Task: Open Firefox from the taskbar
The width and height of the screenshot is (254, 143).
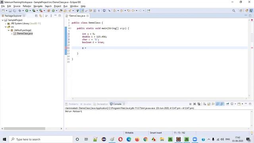Action: [x=137, y=139]
